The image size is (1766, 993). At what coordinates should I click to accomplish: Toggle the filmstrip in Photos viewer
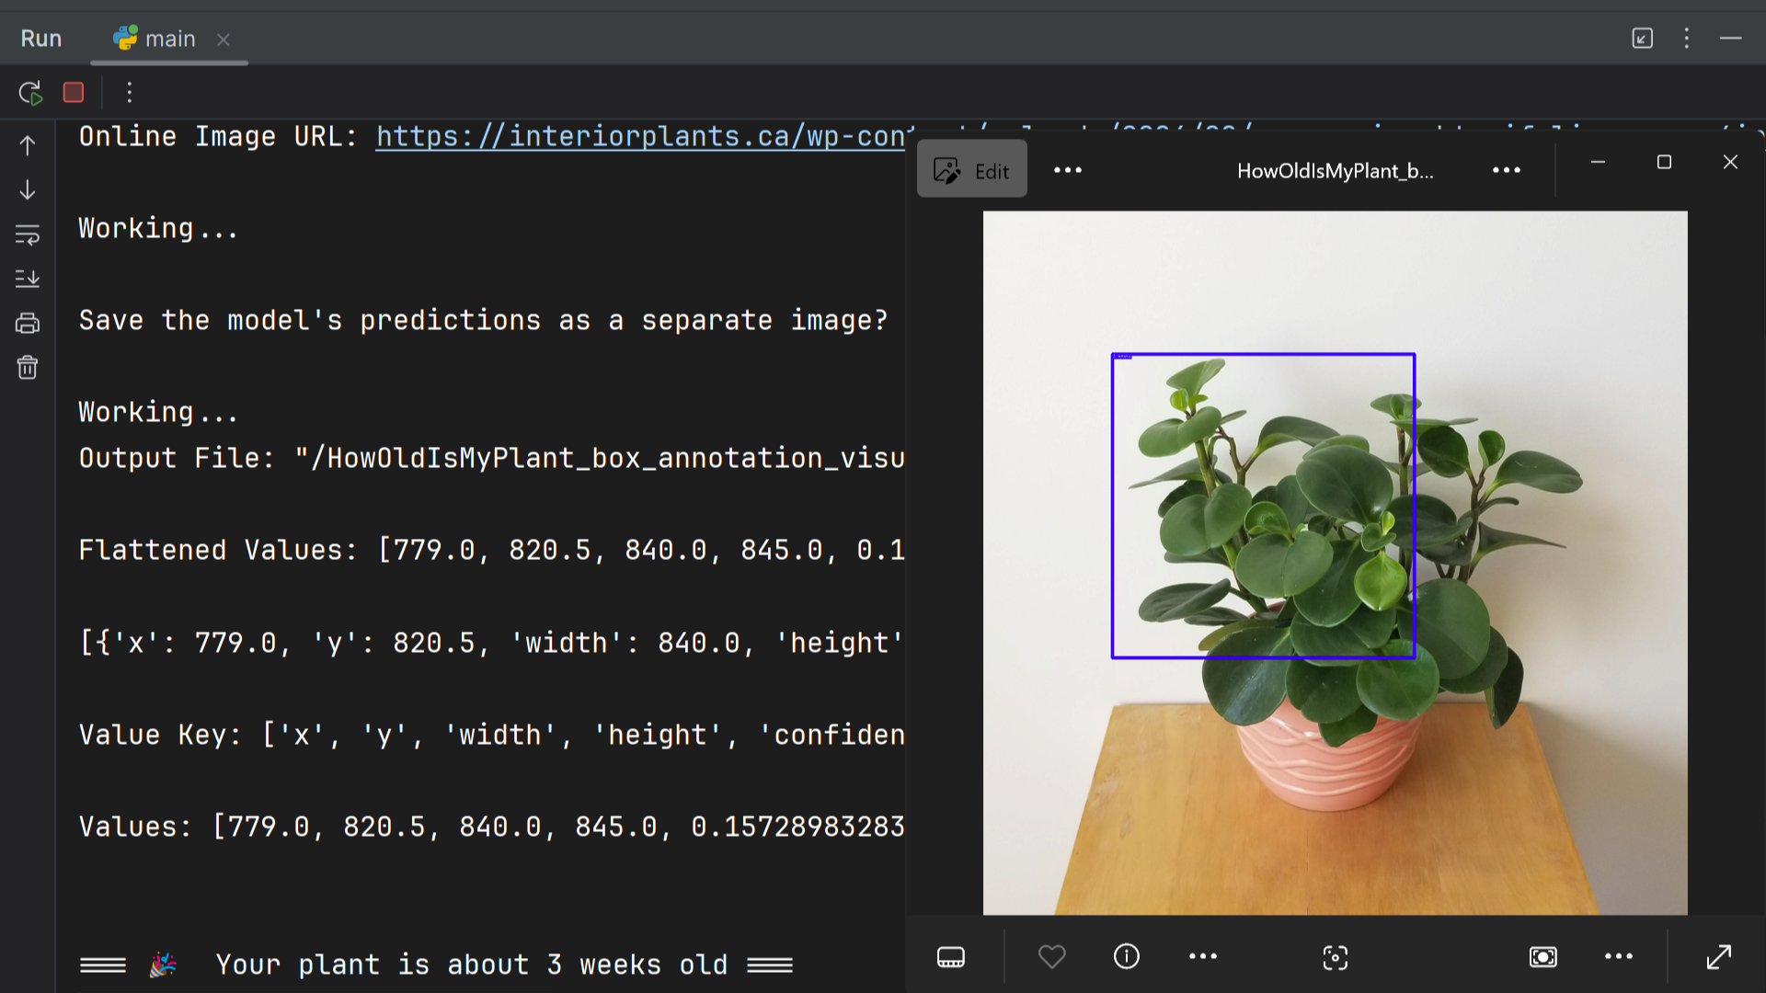pos(951,957)
